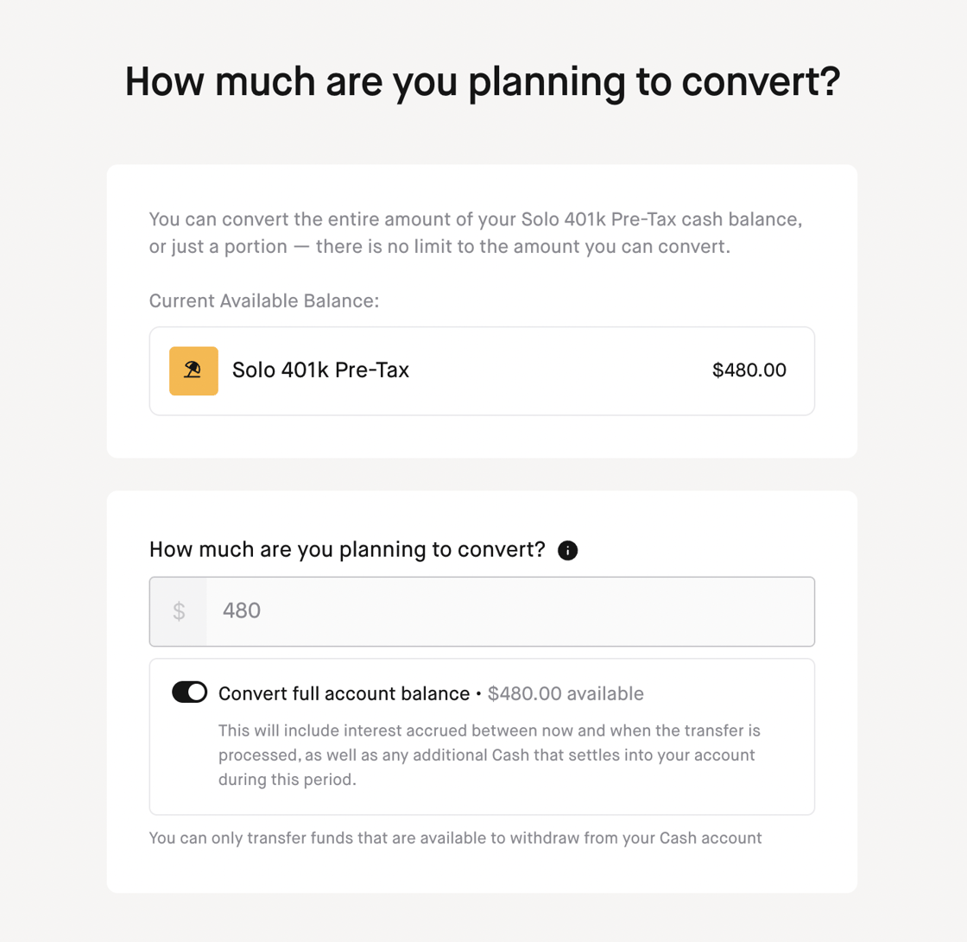Click the "Current Available Balance:" label
Image resolution: width=967 pixels, height=942 pixels.
point(264,301)
